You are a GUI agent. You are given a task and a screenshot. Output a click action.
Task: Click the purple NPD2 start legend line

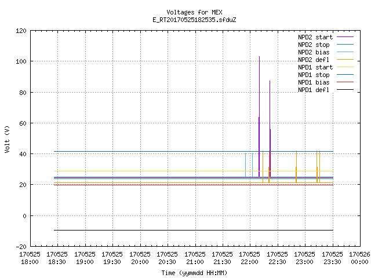[x=345, y=37]
